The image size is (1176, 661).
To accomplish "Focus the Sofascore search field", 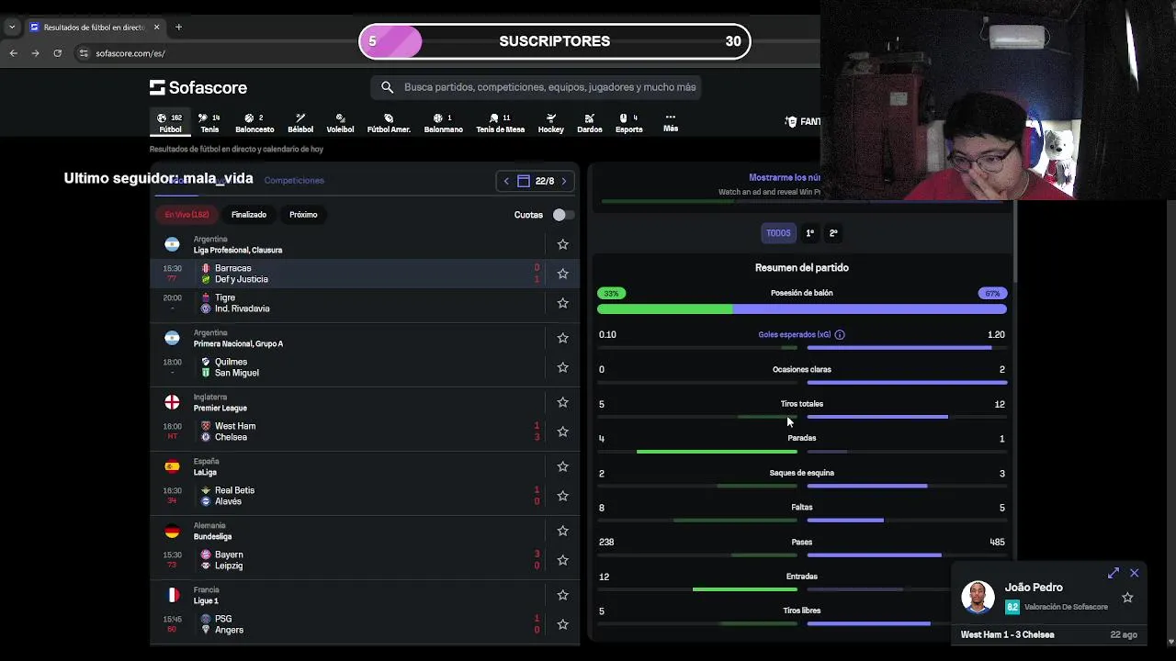I will [537, 87].
